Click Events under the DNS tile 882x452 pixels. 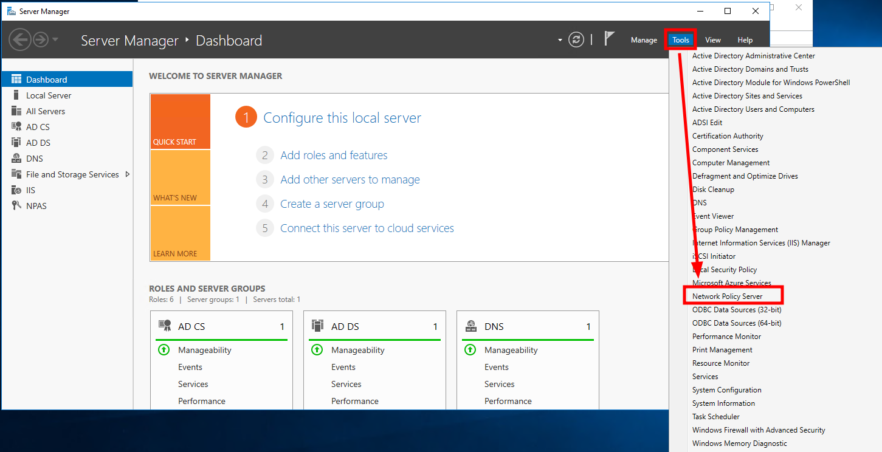pyautogui.click(x=497, y=367)
